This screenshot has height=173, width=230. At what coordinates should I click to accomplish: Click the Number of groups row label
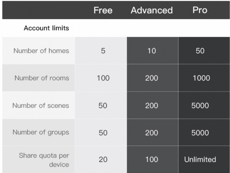click(41, 132)
